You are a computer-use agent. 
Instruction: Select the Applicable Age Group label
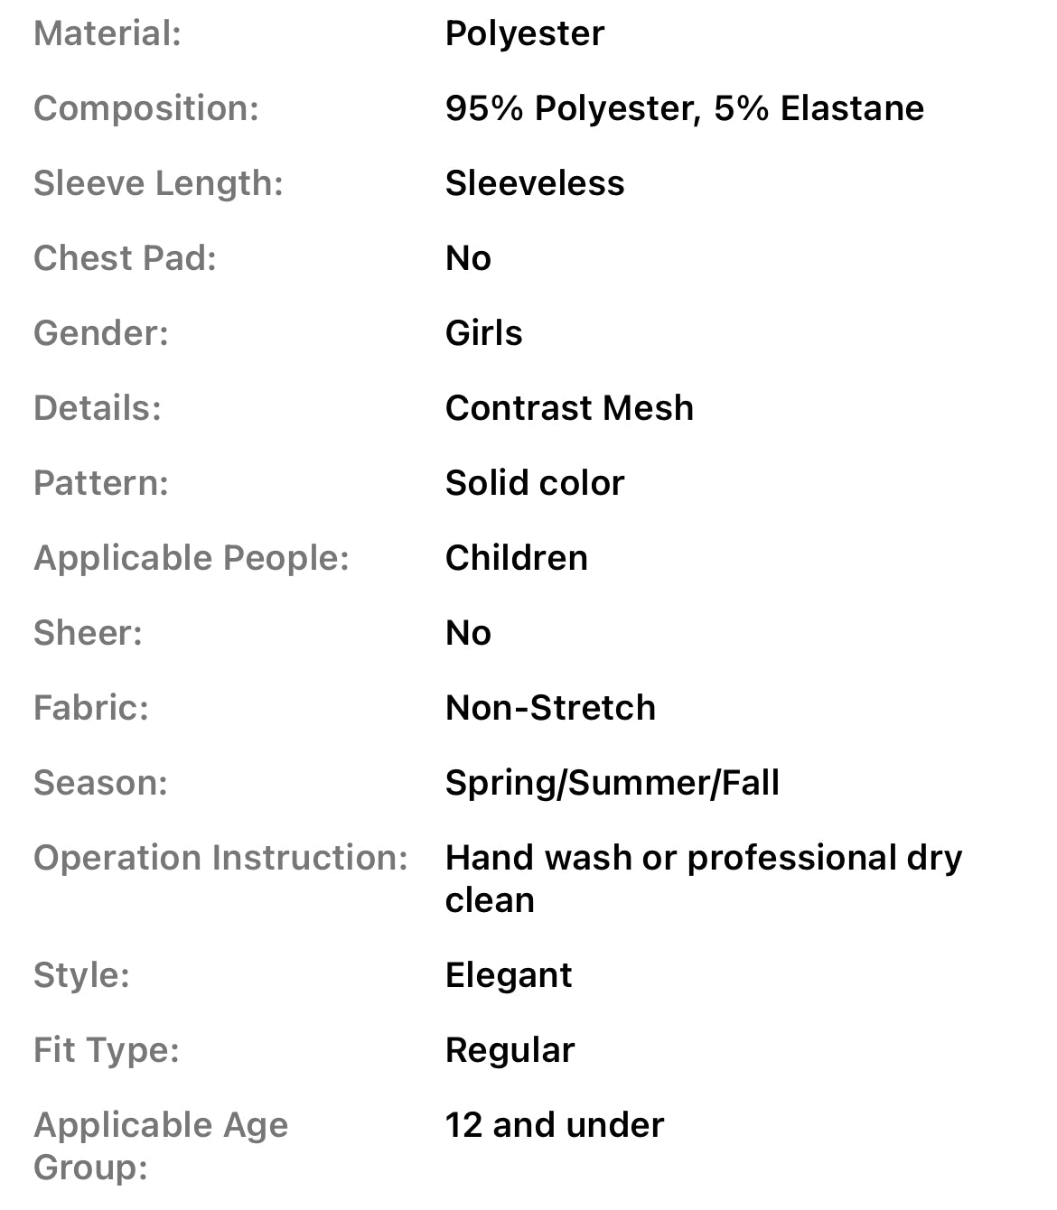click(x=161, y=1146)
